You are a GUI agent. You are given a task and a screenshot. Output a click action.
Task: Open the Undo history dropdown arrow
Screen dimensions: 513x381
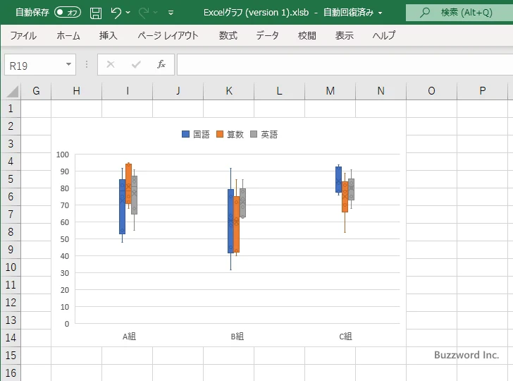tap(128, 13)
